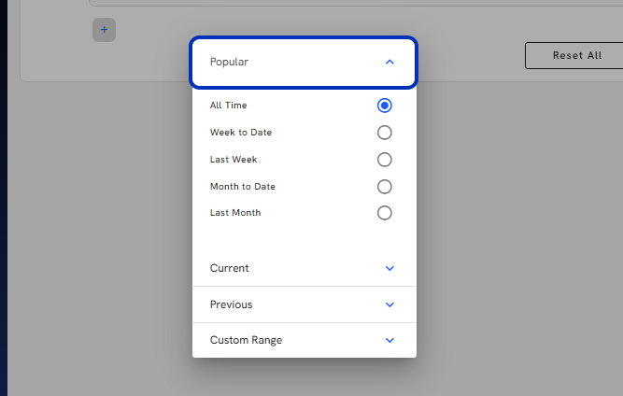Viewport: 623px width, 396px height.
Task: Expand the Previous date range section
Action: [x=304, y=304]
